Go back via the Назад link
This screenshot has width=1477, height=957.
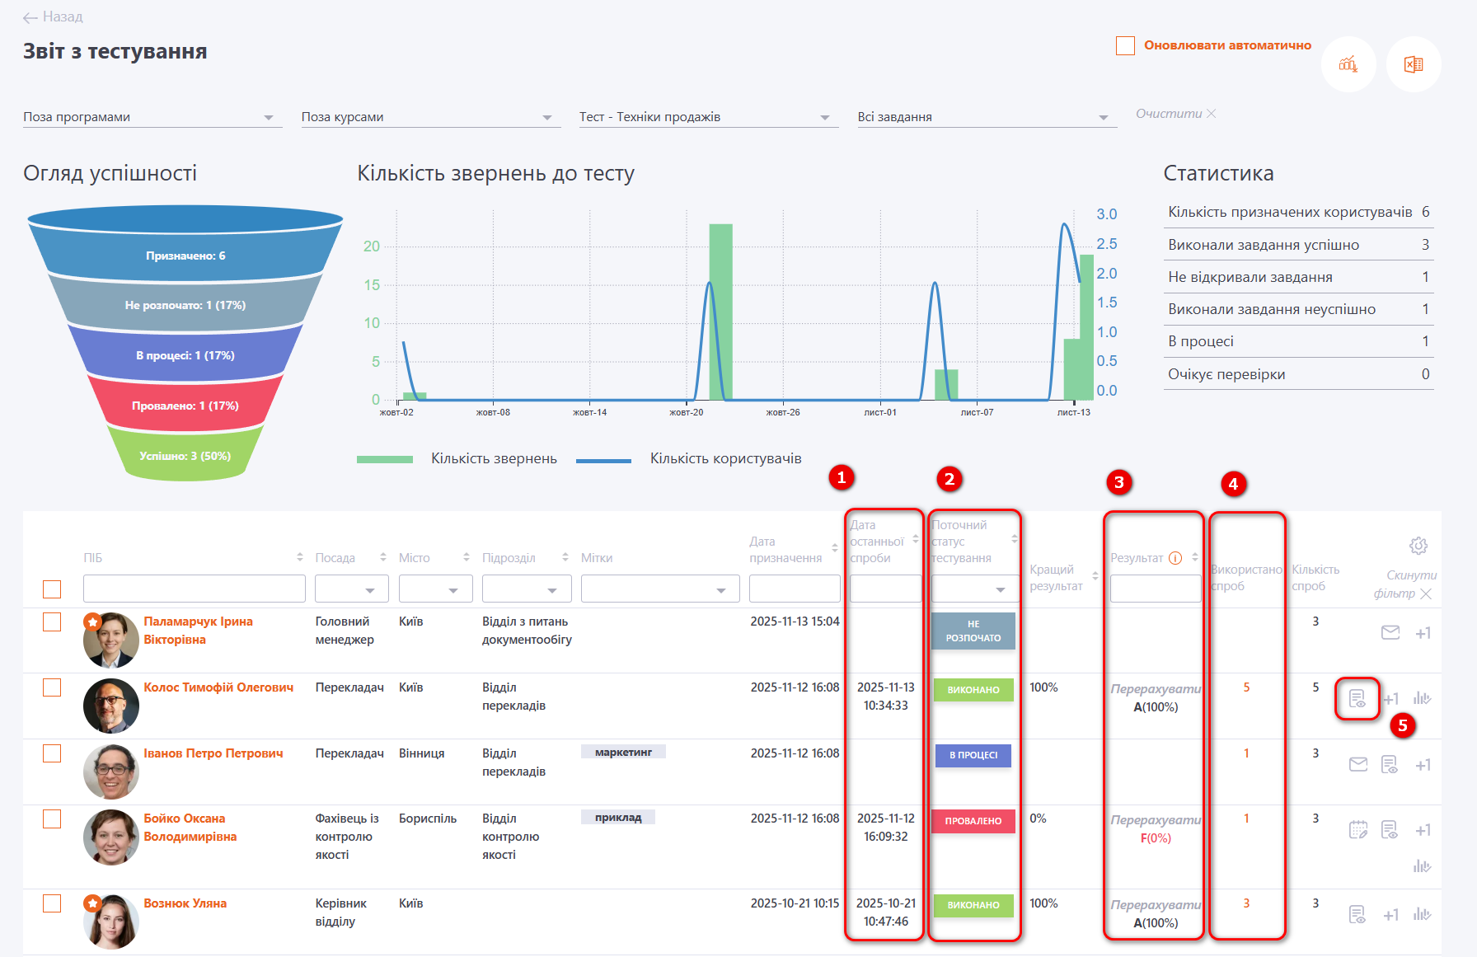click(53, 16)
